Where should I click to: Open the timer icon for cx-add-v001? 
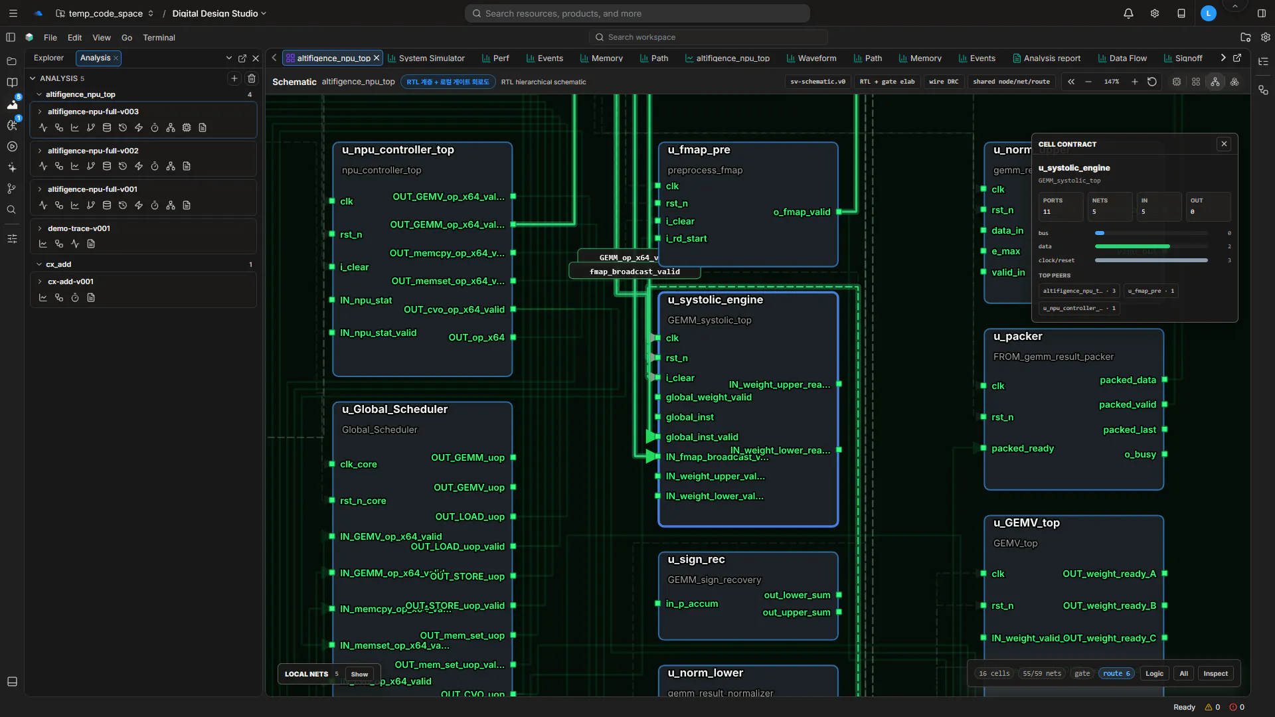coord(75,298)
